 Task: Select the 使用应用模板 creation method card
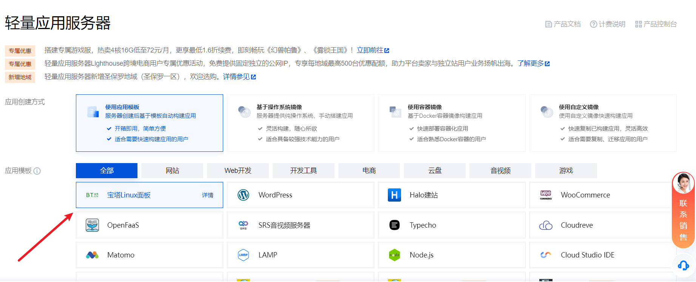click(x=150, y=123)
